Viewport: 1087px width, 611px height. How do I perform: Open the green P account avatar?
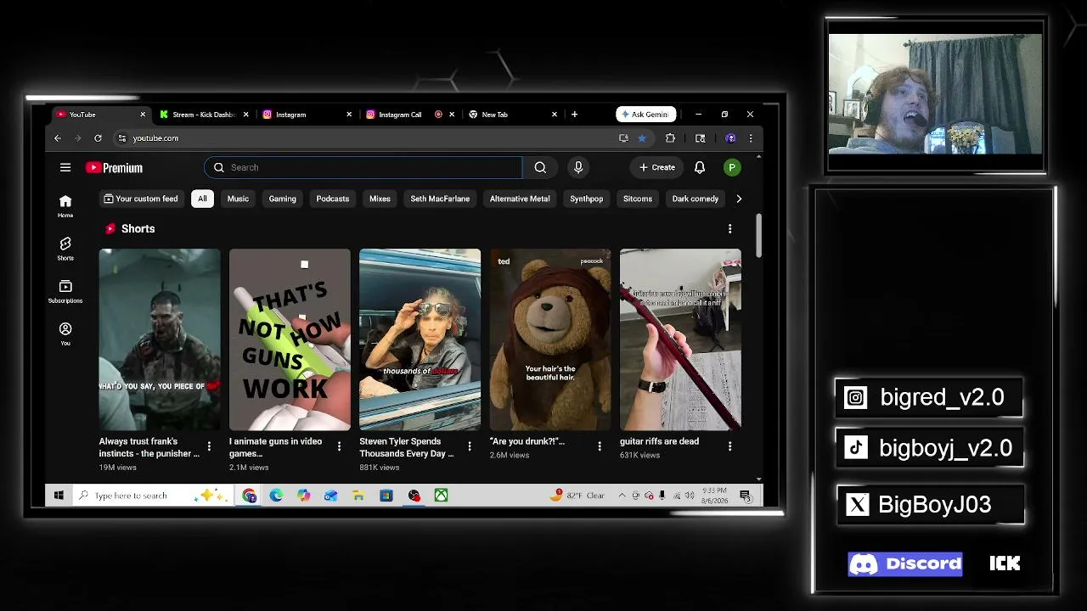click(731, 167)
